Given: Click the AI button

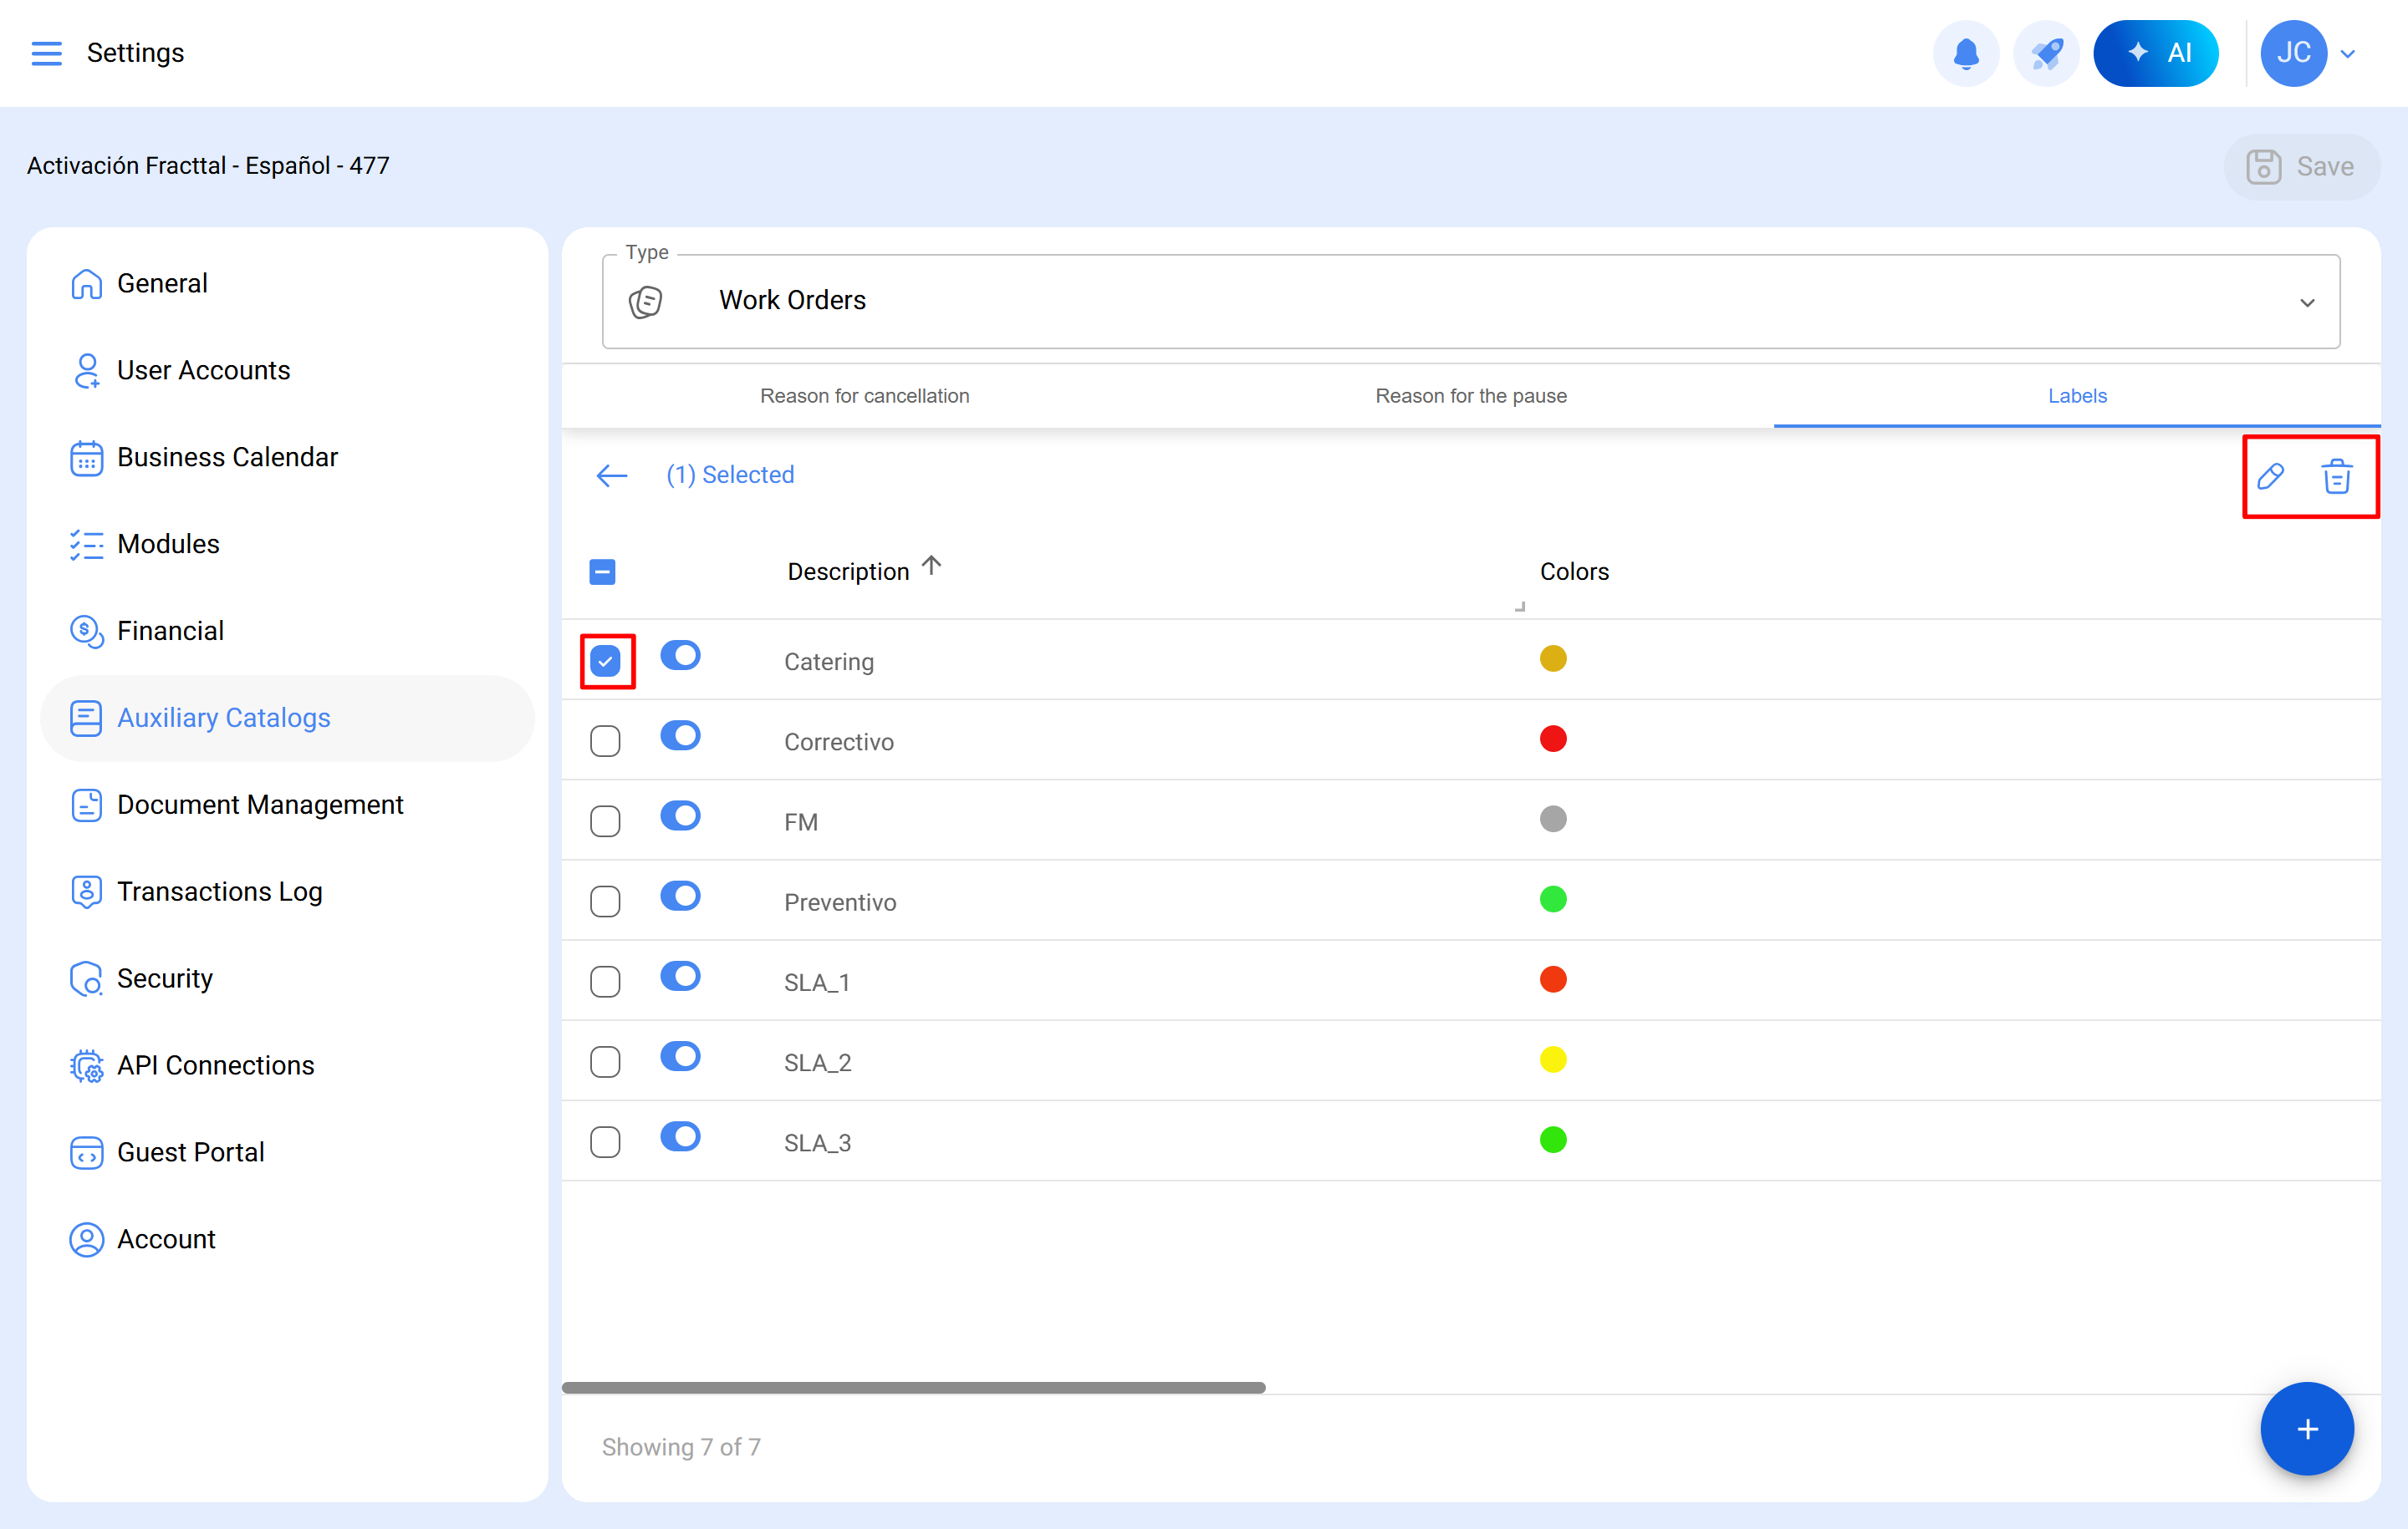Looking at the screenshot, I should (2155, 53).
